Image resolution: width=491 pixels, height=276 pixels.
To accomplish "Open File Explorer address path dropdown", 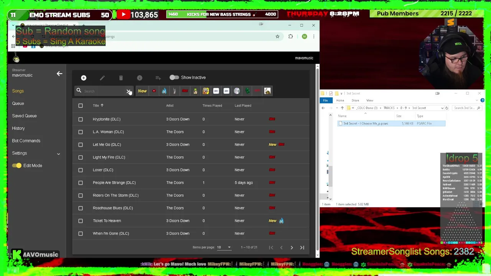I will click(442, 108).
